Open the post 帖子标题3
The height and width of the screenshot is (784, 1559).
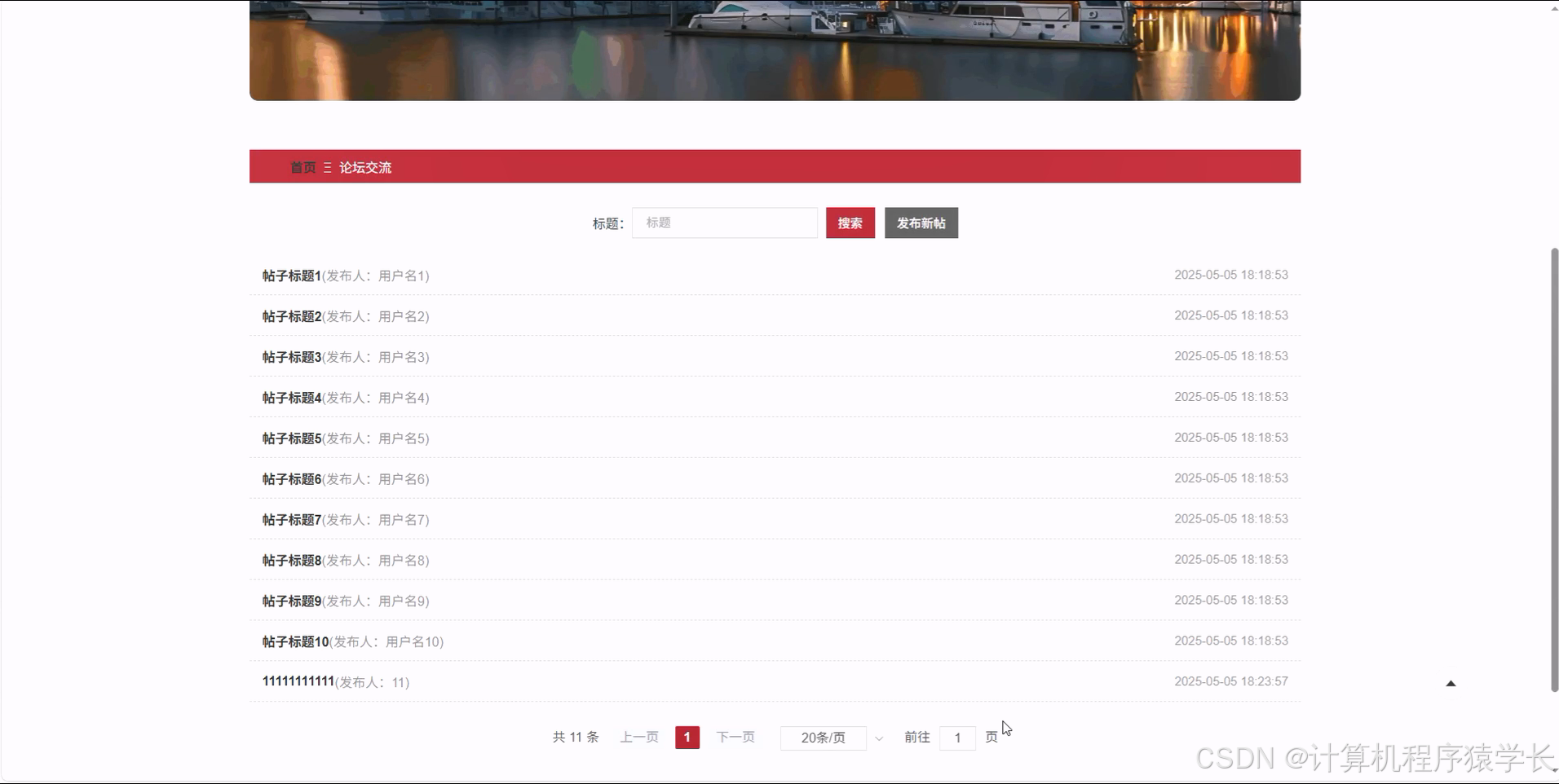tap(291, 356)
